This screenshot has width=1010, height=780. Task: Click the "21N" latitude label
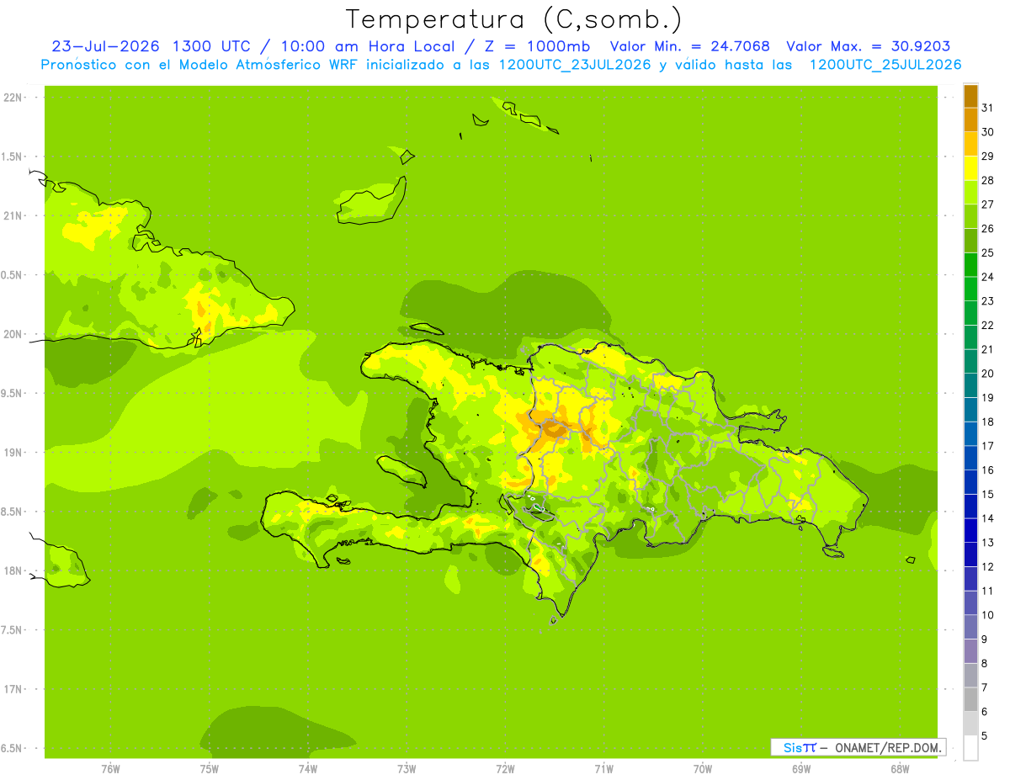click(x=13, y=215)
